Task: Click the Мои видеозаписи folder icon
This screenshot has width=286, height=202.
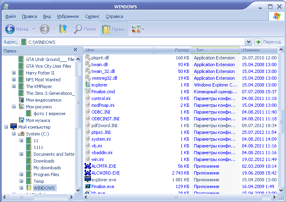Action: (22, 100)
